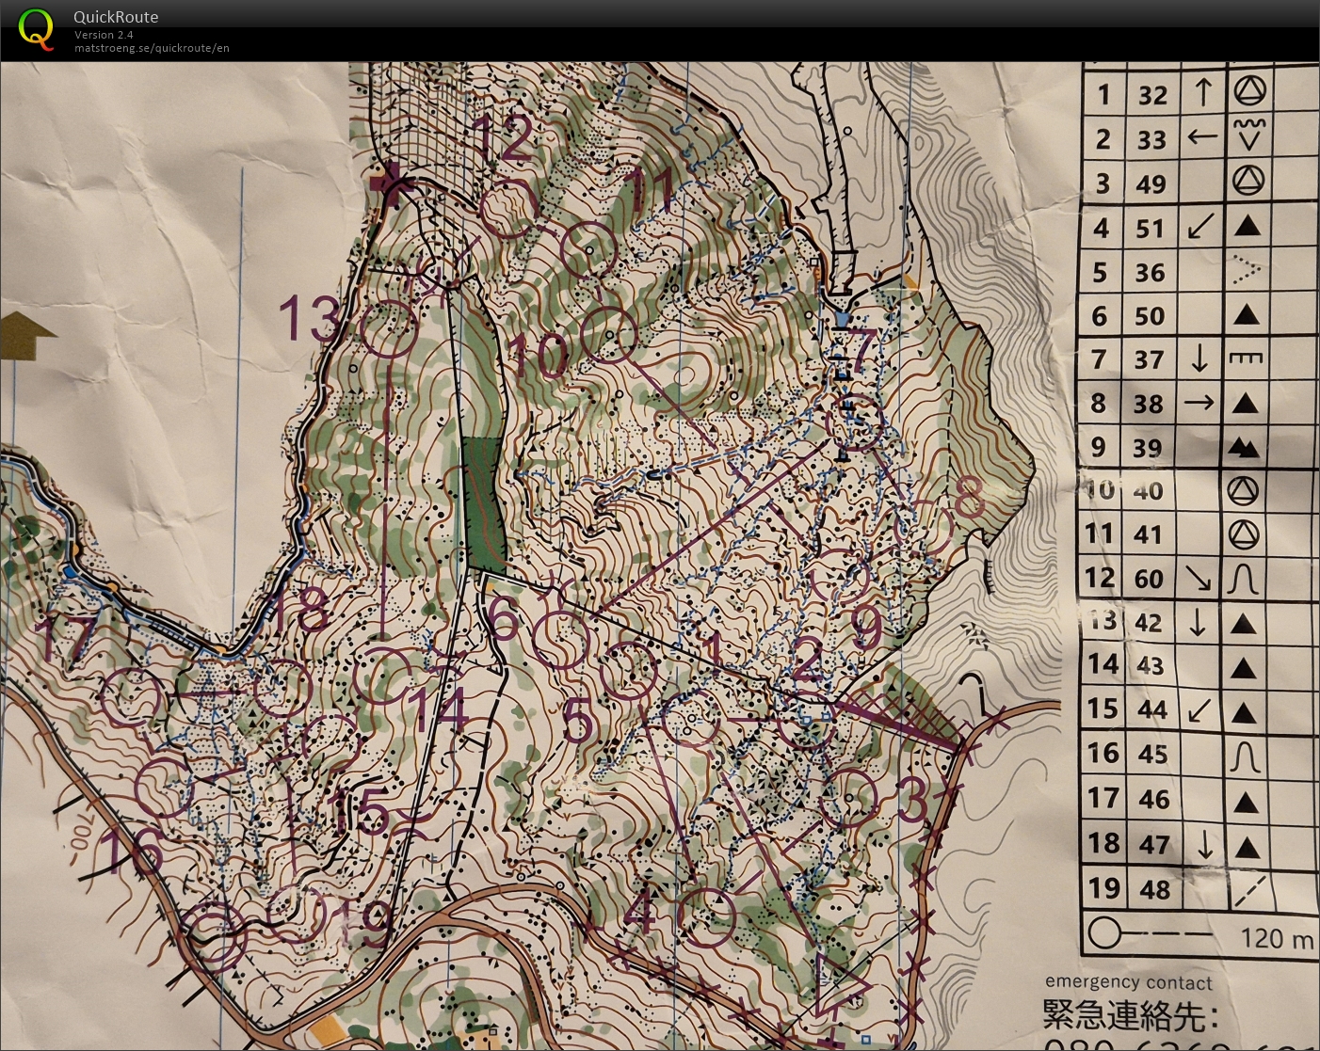Select the dotted triangle symbol for code 36
This screenshot has height=1051, width=1320.
pos(1246,271)
